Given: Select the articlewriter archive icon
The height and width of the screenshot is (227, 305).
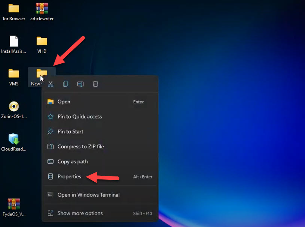Looking at the screenshot, I should (42, 9).
